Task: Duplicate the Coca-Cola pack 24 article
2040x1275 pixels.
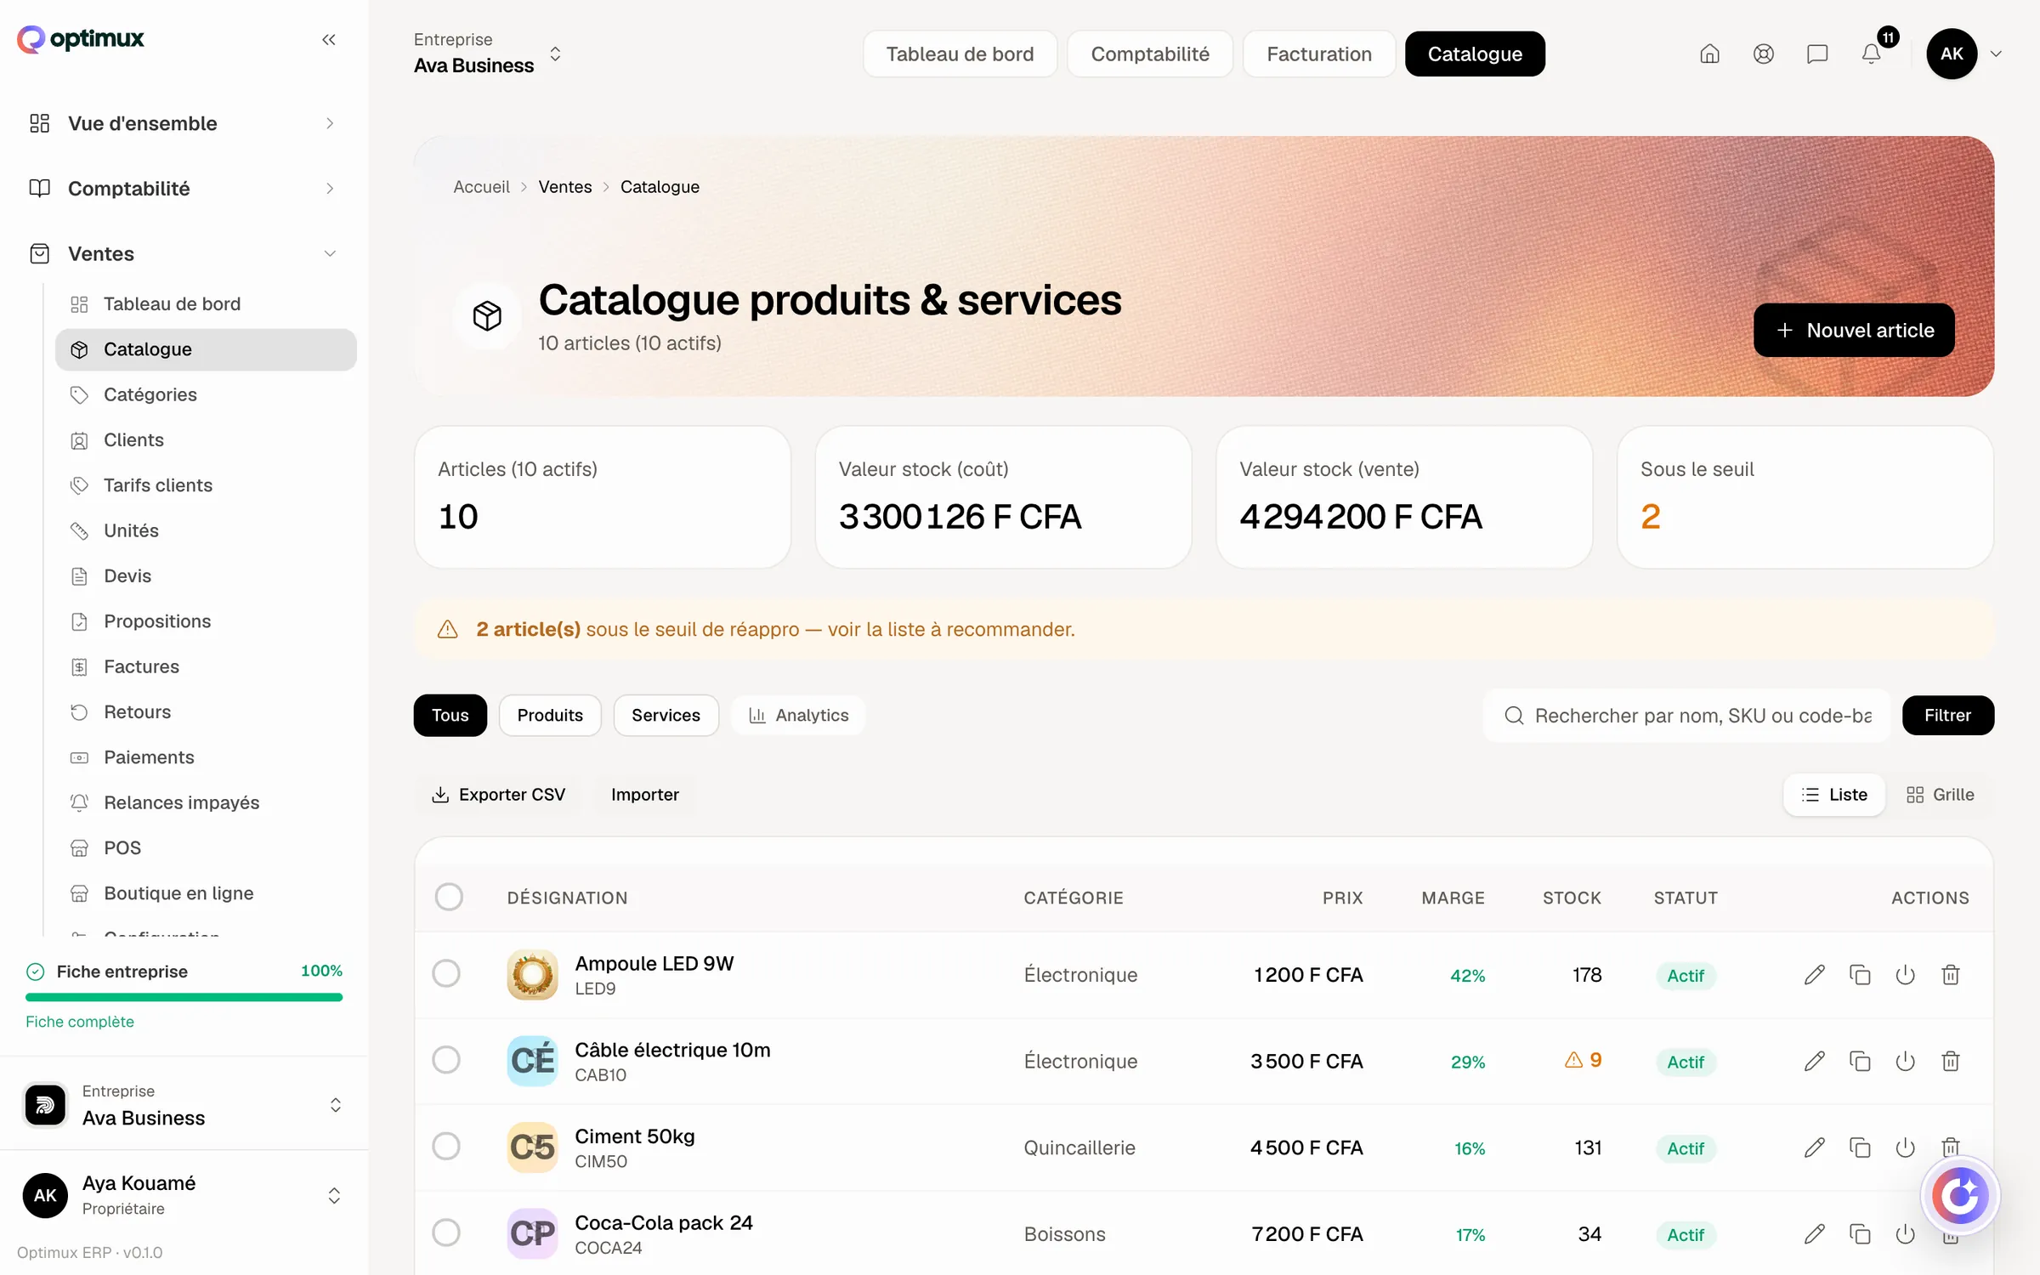Action: point(1860,1234)
